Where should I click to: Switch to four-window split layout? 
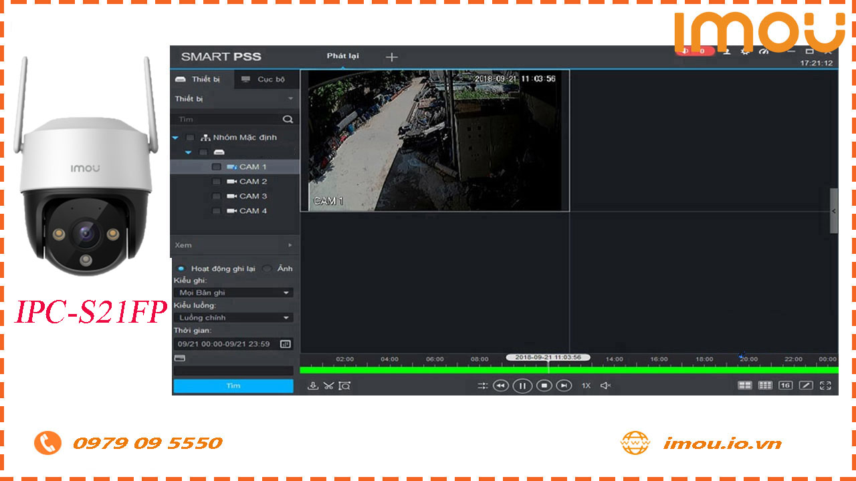tap(744, 385)
